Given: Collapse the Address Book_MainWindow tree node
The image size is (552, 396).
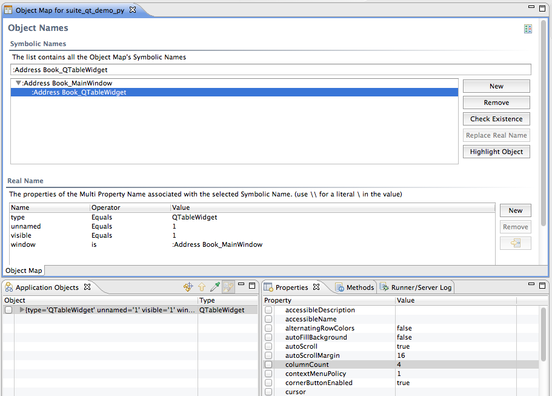Looking at the screenshot, I should 18,83.
